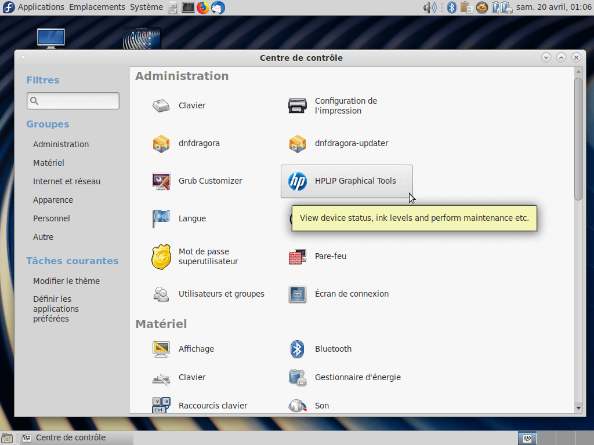
Task: Open the Pare-feu firewall settings
Action: tap(317, 257)
